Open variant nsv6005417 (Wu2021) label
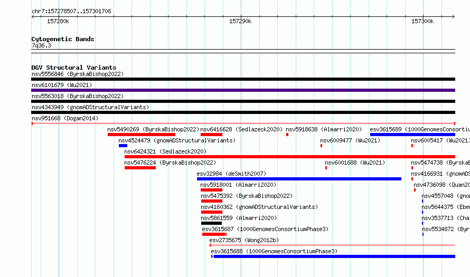The width and height of the screenshot is (470, 277). (x=440, y=140)
